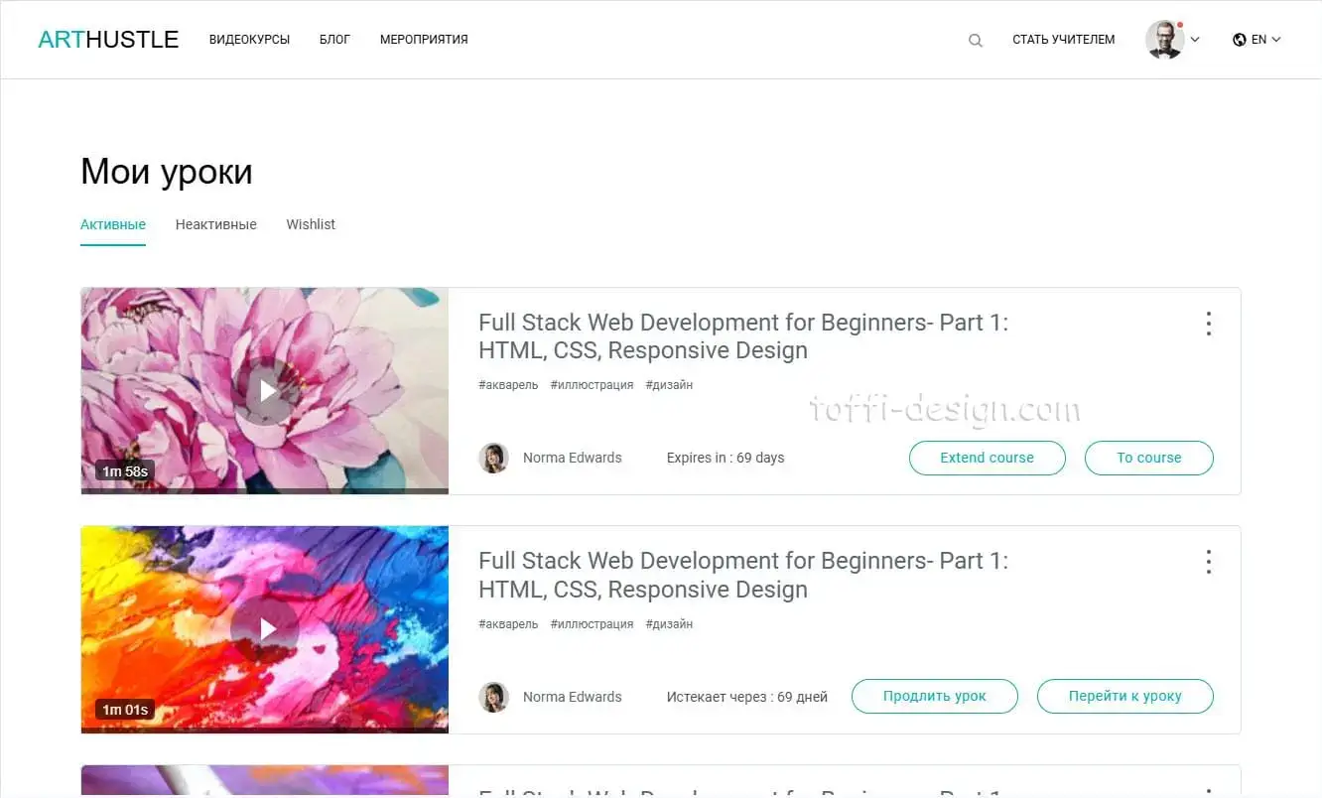Click the globe language icon in header

1239,40
